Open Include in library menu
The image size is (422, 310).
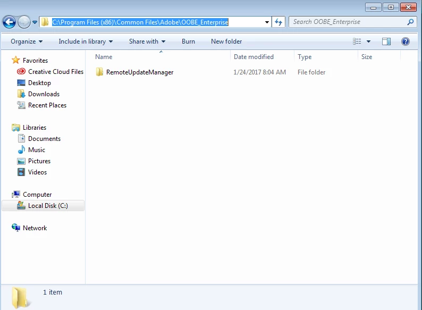pos(86,41)
